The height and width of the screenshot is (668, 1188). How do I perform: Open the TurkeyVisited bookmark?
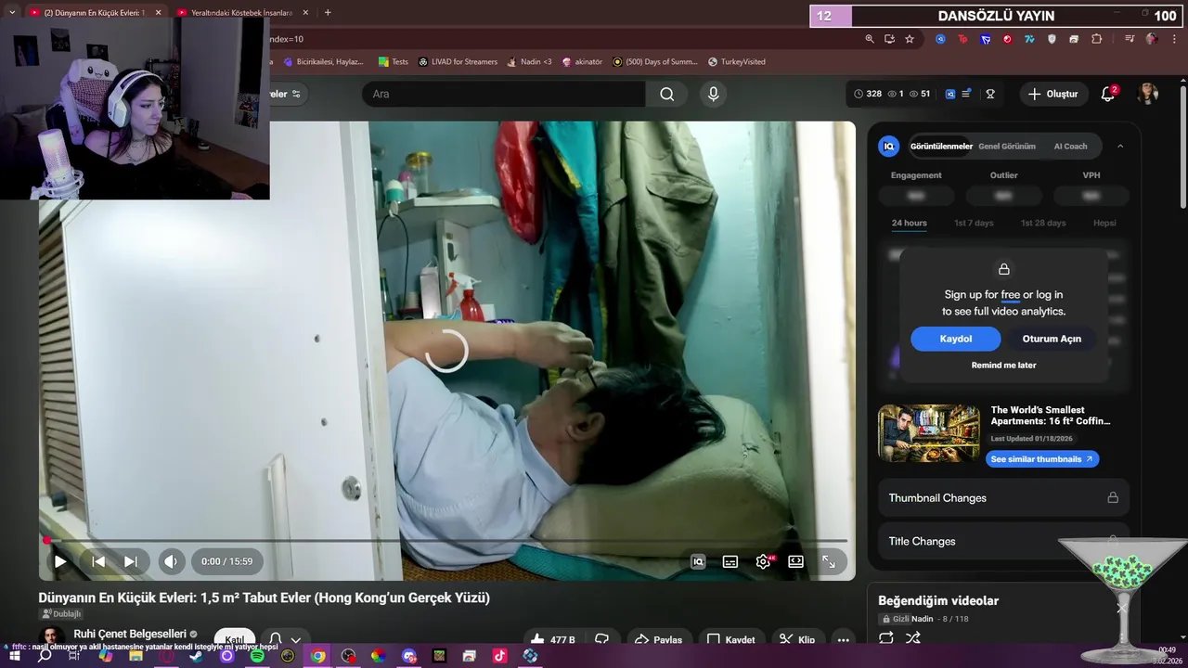pyautogui.click(x=737, y=62)
